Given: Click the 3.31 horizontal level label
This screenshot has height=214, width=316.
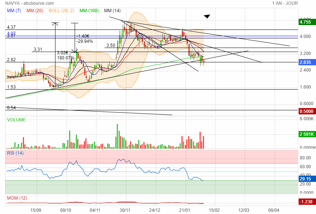Looking at the screenshot, I should point(38,49).
